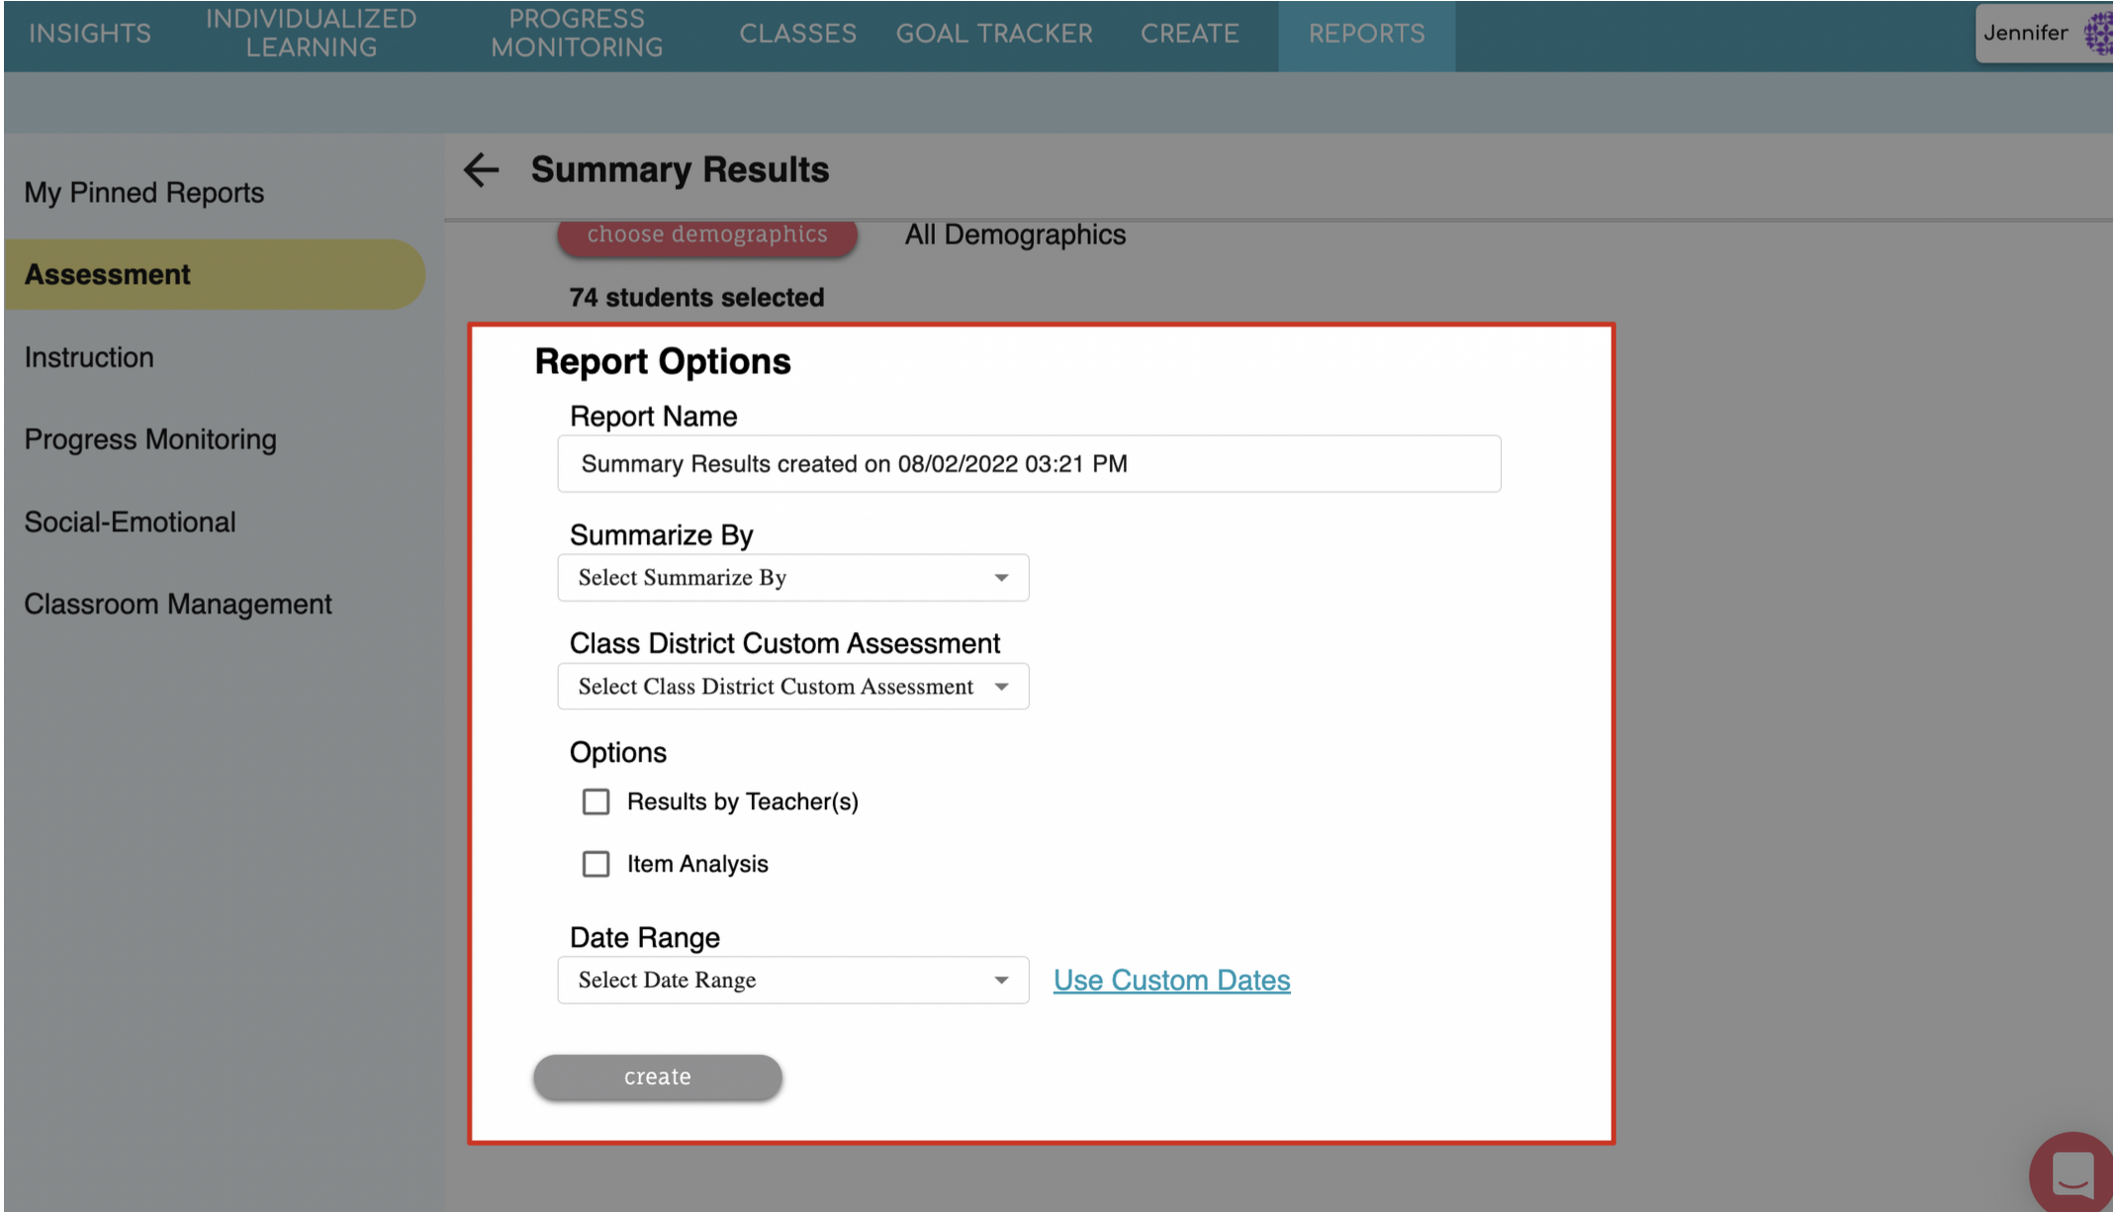Image resolution: width=2113 pixels, height=1213 pixels.
Task: Click Jennifer's profile avatar icon
Action: pyautogui.click(x=2098, y=34)
